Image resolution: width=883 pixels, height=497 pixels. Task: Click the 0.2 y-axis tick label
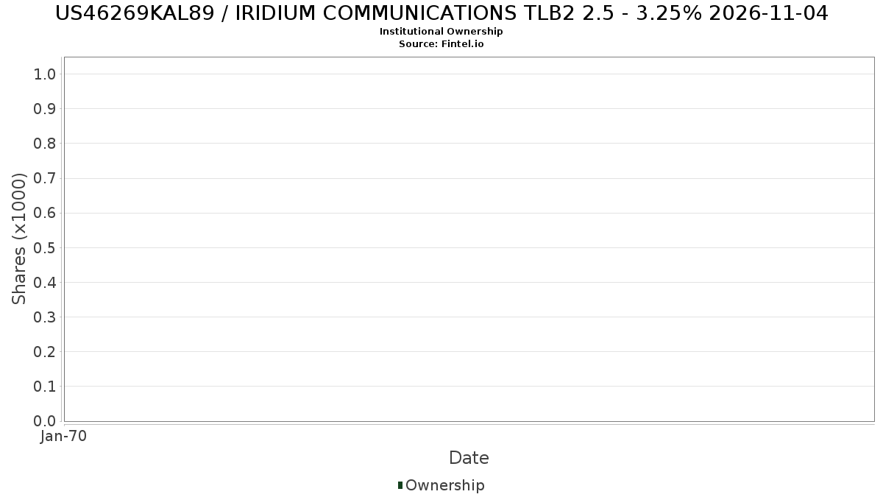click(45, 351)
